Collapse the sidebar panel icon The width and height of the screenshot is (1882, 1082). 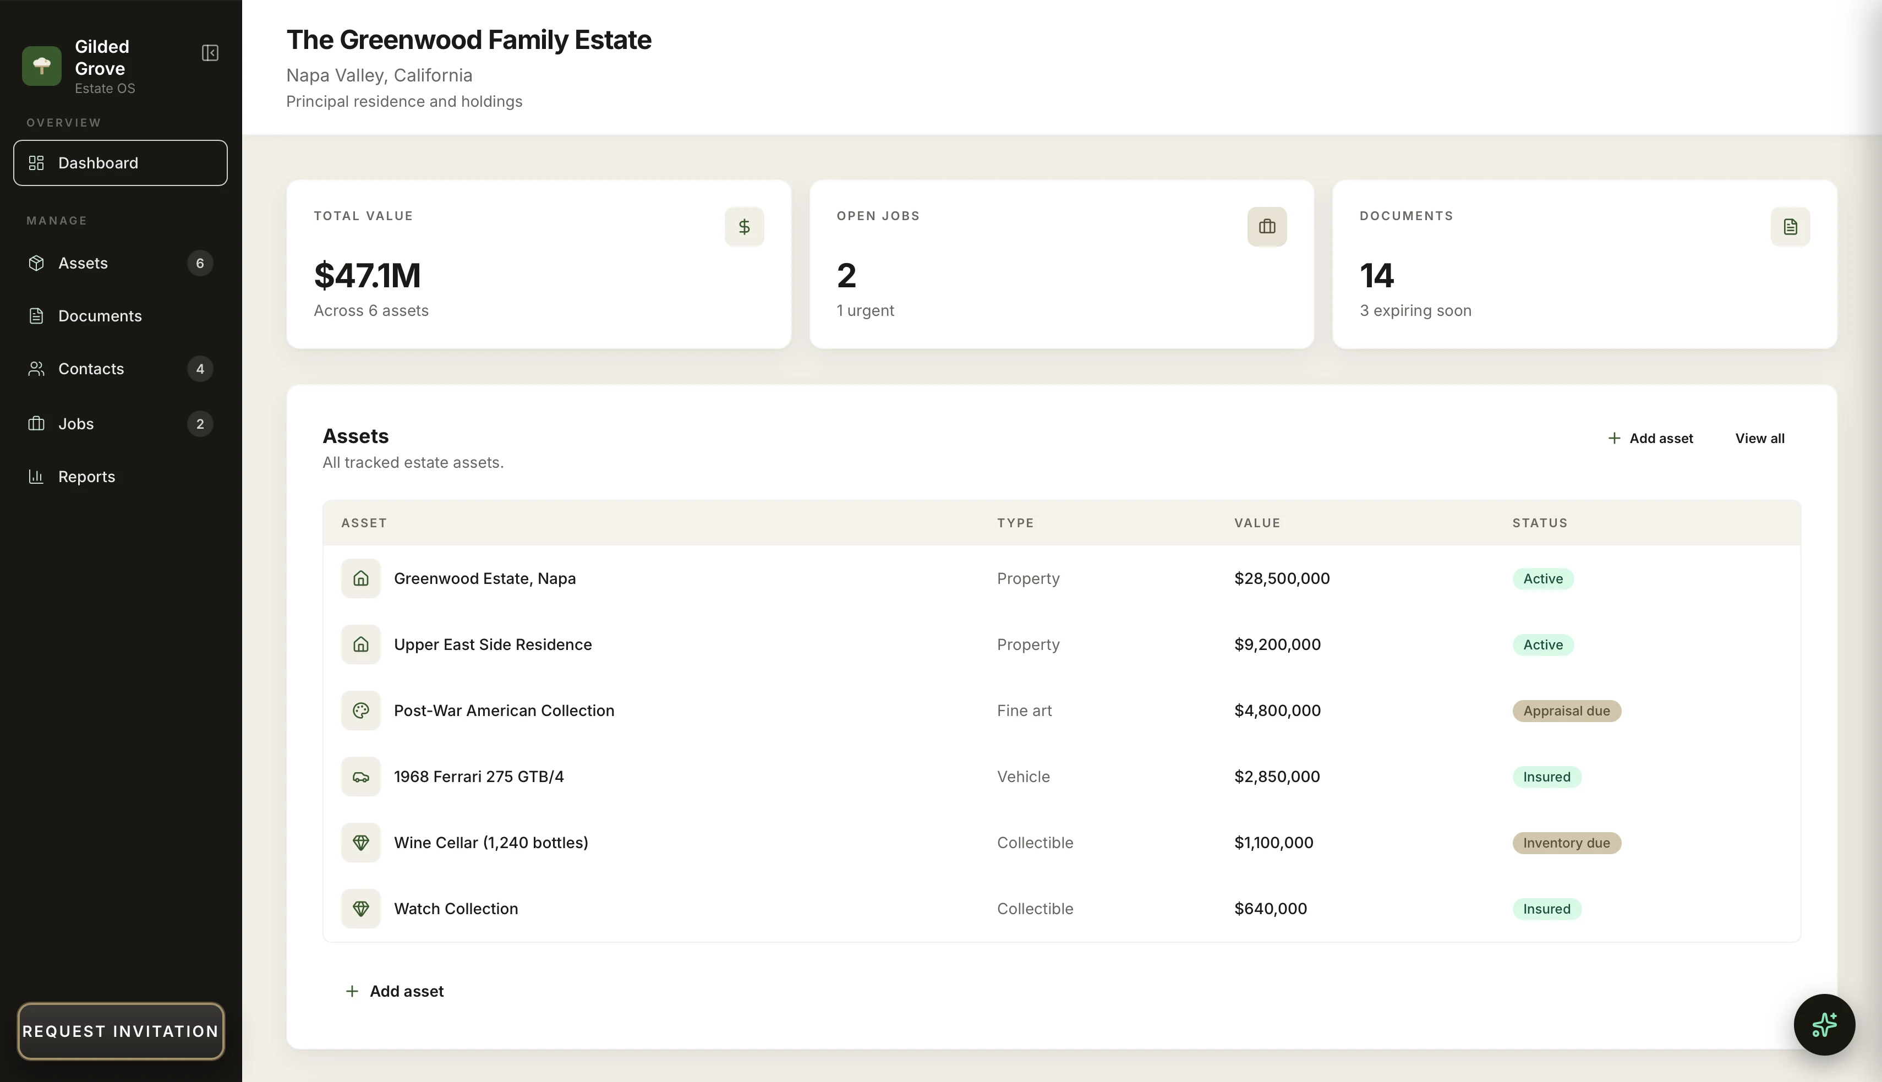pos(210,53)
